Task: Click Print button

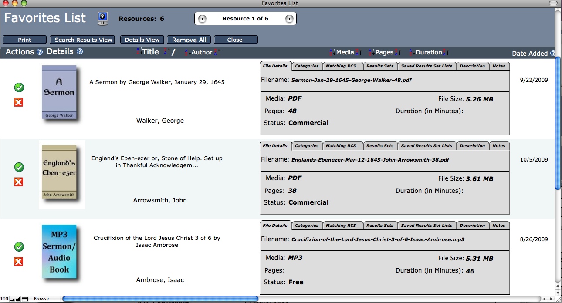Action: 24,40
